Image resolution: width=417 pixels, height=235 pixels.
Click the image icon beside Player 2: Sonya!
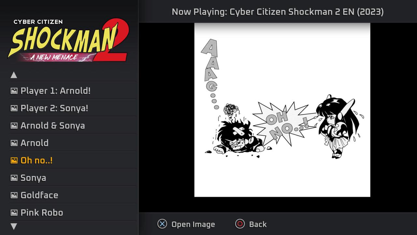point(14,108)
